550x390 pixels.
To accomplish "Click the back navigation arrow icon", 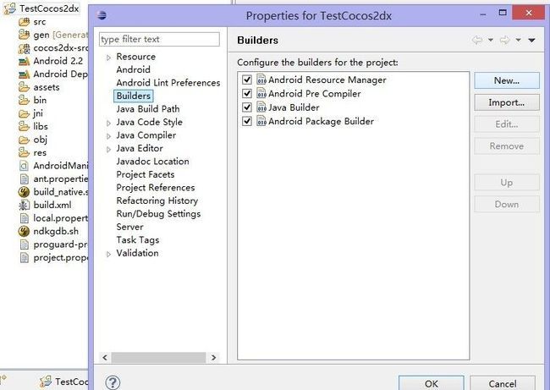I will [477, 40].
